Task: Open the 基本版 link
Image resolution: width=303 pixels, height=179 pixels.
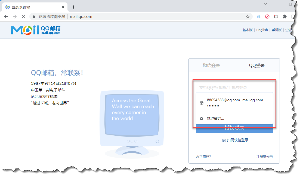Action: pyautogui.click(x=248, y=30)
